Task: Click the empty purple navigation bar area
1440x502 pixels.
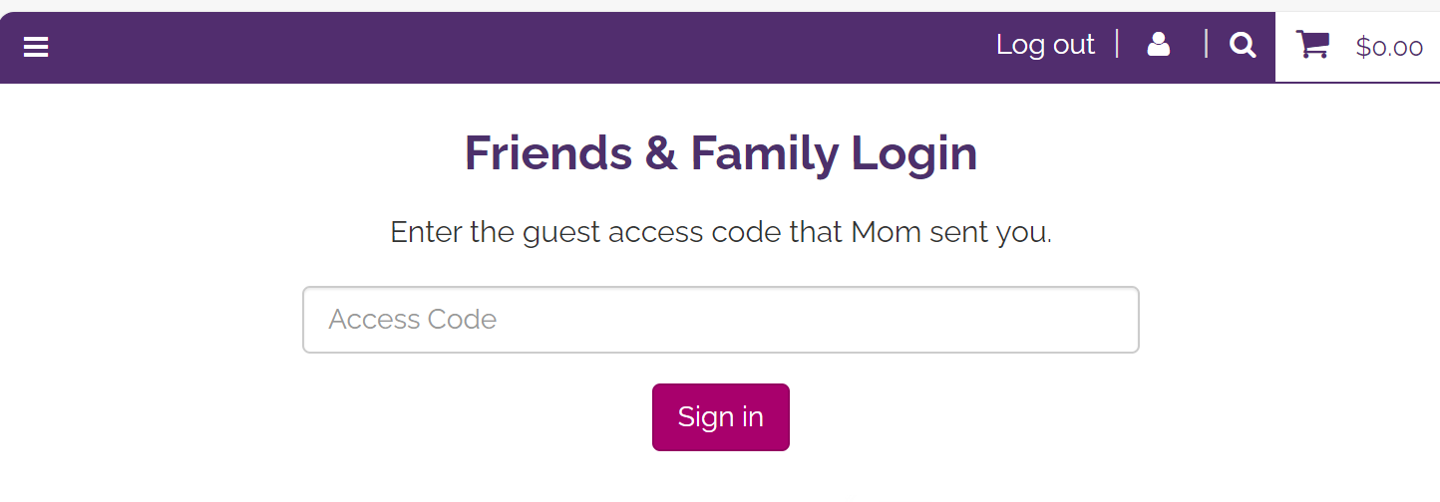Action: [x=499, y=47]
